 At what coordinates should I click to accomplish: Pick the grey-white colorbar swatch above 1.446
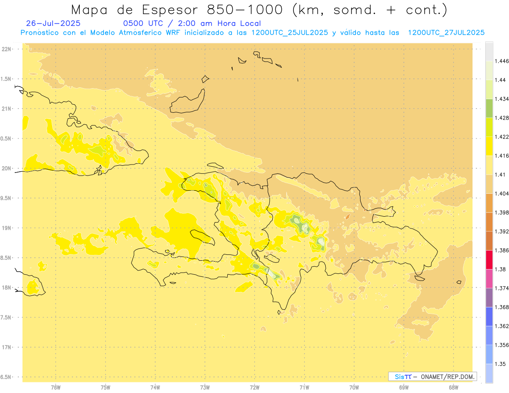489,52
